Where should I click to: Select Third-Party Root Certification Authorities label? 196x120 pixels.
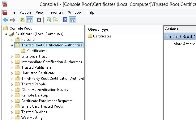point(53,79)
